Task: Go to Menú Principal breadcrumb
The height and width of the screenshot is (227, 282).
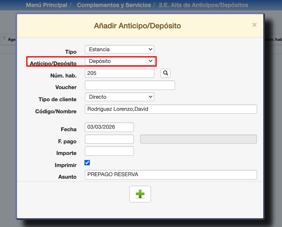Action: pos(46,5)
